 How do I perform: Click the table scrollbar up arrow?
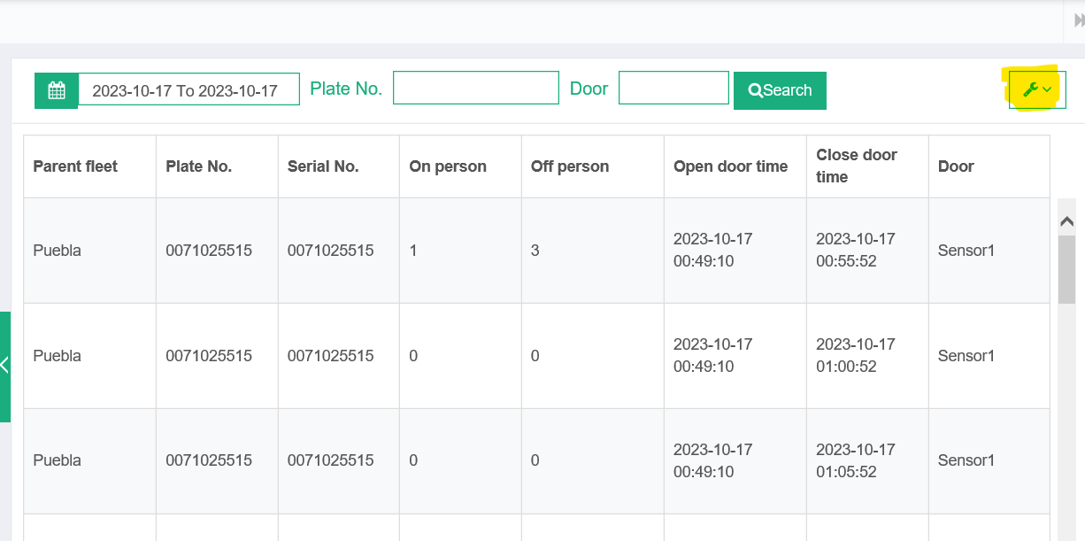(x=1066, y=221)
